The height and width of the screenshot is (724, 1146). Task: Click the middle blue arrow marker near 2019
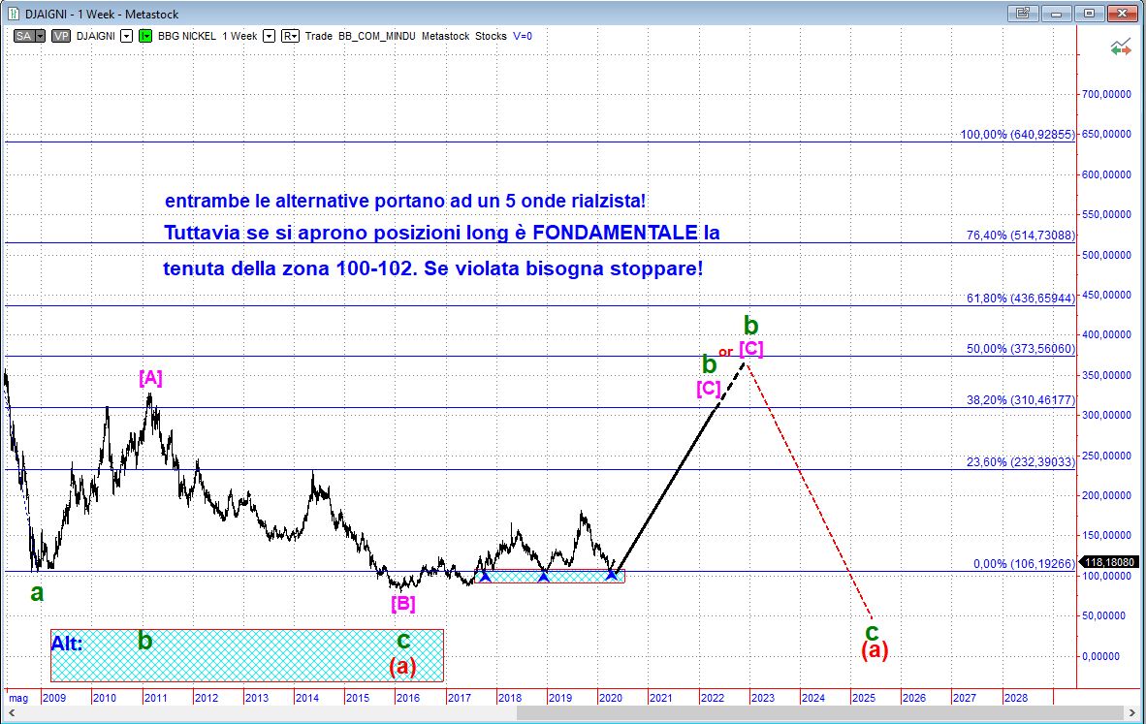544,577
